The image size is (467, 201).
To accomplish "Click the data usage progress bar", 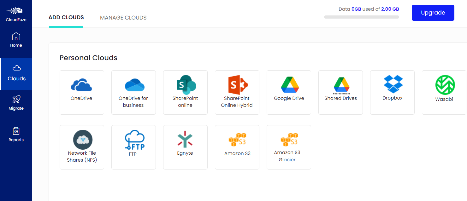I will (x=362, y=17).
